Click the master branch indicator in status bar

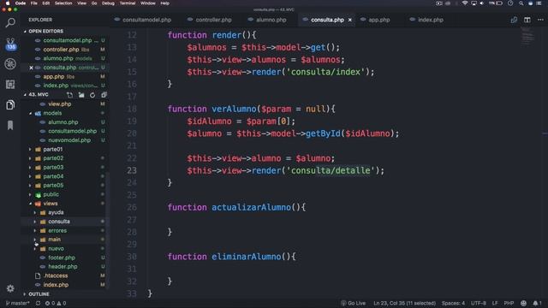click(17, 303)
